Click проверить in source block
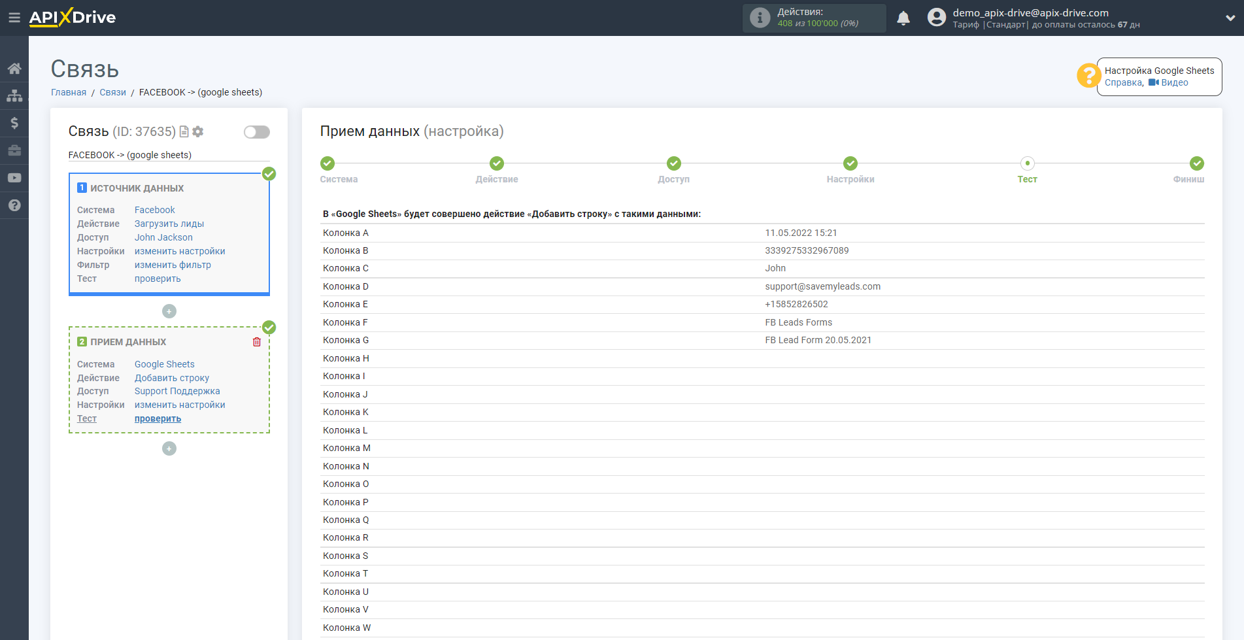This screenshot has width=1244, height=640. tap(158, 278)
